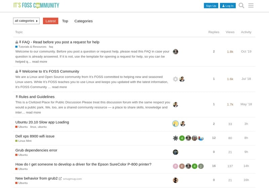
Task: Sort topics by Views column header
Action: coord(230,32)
